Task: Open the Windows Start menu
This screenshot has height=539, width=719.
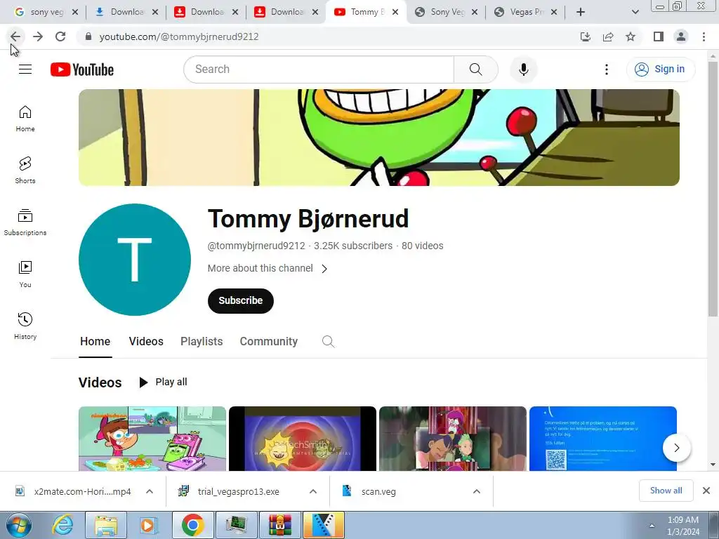Action: (18, 525)
